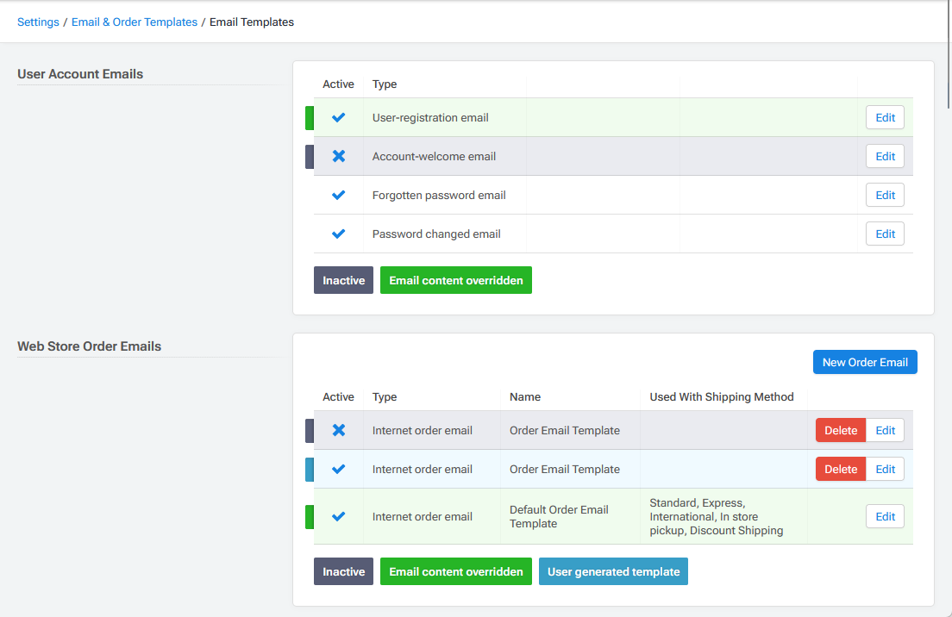952x617 pixels.
Task: Click the checkmark for Password changed email
Action: coord(338,234)
